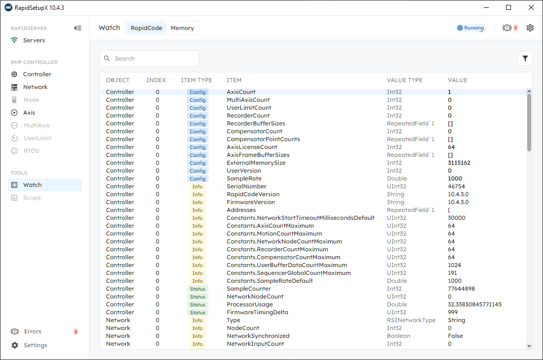Open settings gear in top bar

tap(530, 28)
